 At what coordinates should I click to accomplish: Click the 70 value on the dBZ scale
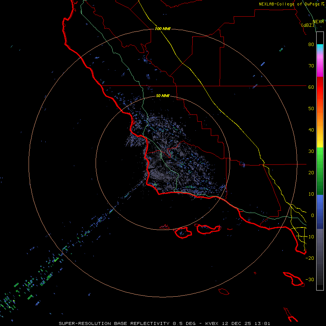(311, 66)
